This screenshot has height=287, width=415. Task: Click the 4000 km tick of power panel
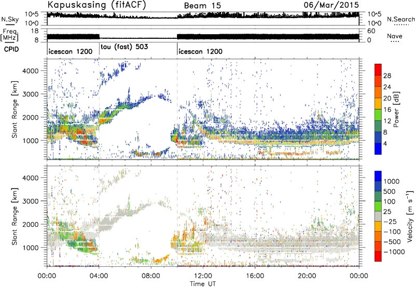pos(30,71)
